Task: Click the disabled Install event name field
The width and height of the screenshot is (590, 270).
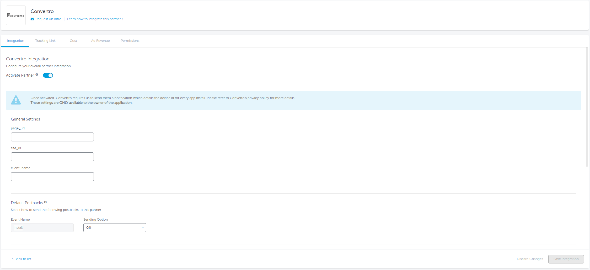Action: [x=42, y=228]
